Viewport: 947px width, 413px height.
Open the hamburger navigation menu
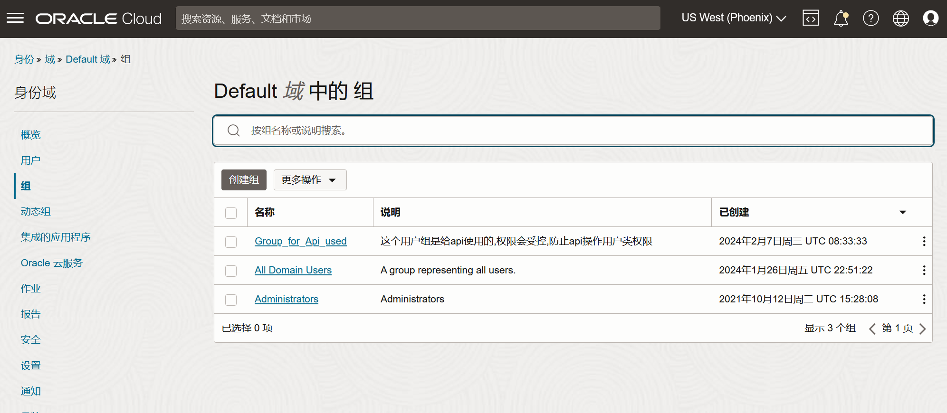click(15, 19)
